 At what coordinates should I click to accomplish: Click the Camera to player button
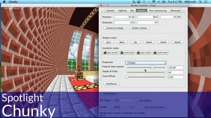[115, 28]
